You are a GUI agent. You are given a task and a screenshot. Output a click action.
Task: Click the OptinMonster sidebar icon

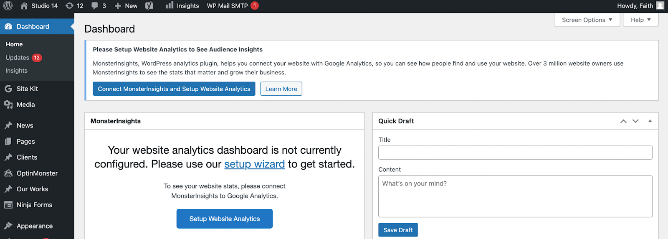8,173
